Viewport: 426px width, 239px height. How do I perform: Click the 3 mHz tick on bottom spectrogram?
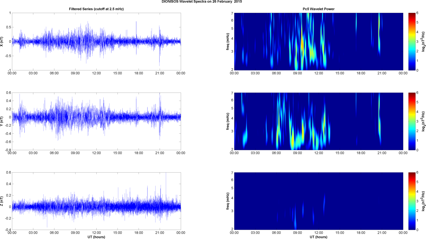(232, 211)
